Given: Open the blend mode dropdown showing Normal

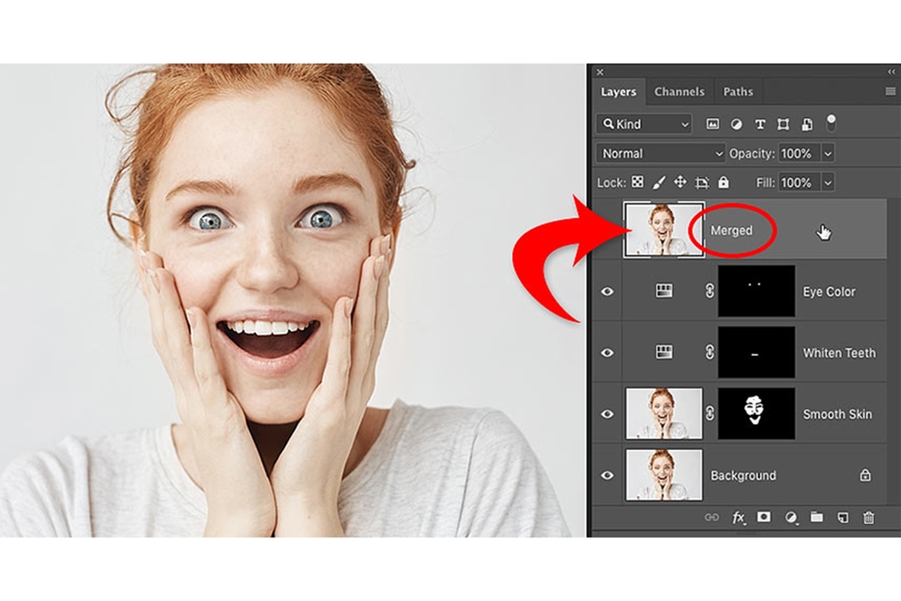Looking at the screenshot, I should (660, 153).
